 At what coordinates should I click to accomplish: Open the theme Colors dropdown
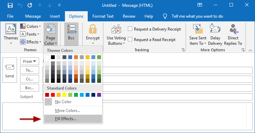pyautogui.click(x=31, y=26)
